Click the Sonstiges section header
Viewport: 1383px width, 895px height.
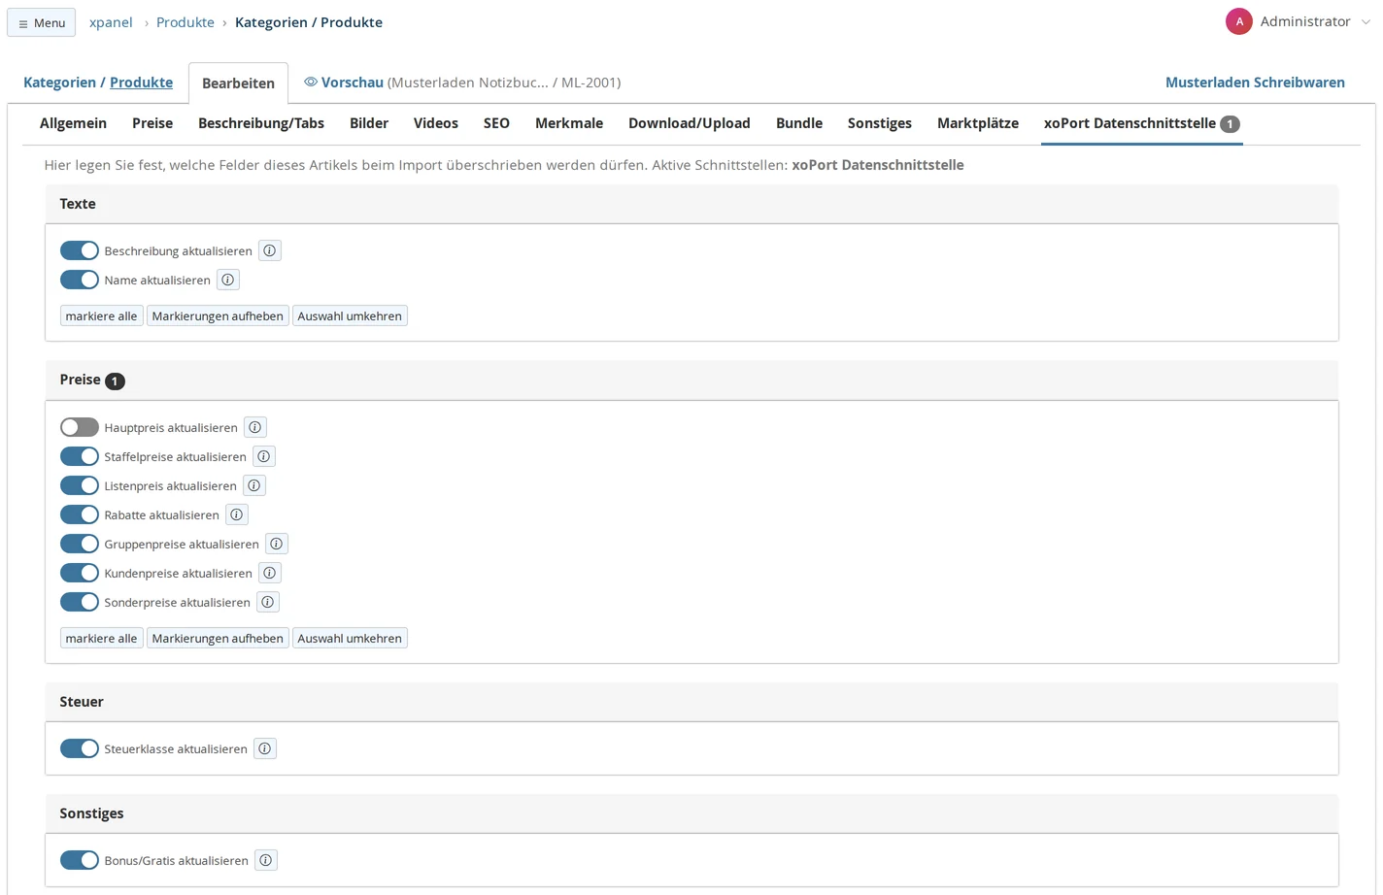pos(691,813)
